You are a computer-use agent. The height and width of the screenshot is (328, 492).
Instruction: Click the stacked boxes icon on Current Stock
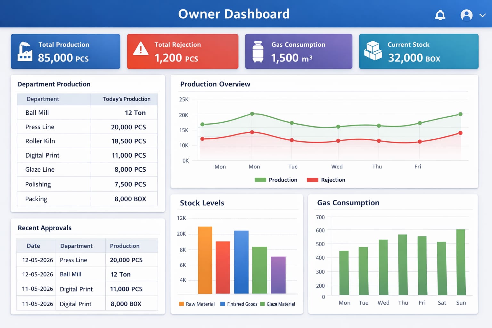point(373,51)
